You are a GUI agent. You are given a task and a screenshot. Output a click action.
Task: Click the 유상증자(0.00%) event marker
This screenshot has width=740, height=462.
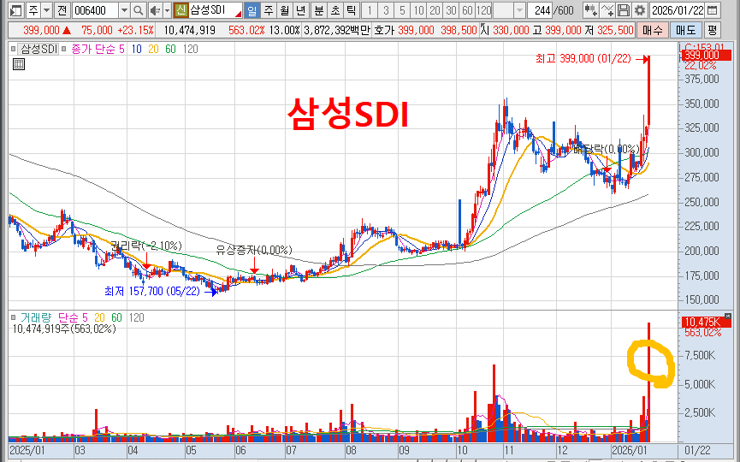tap(254, 250)
